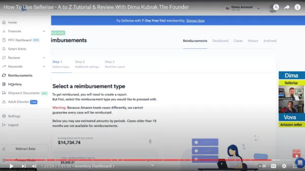The width and height of the screenshot is (305, 171).
Task: Toggle closed captions CC button
Action: 273,166
